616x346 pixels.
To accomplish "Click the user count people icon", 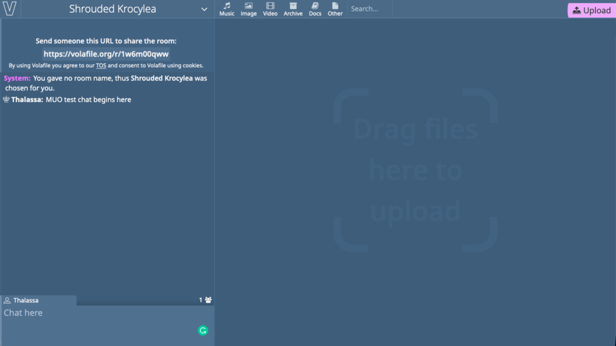I will tap(208, 300).
